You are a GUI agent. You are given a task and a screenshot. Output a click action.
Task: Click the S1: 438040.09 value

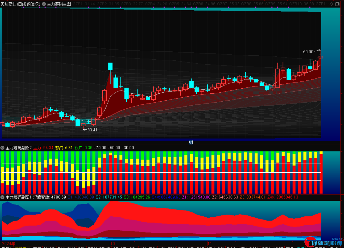(81, 197)
